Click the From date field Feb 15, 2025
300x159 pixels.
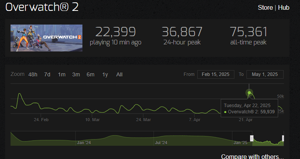click(216, 74)
